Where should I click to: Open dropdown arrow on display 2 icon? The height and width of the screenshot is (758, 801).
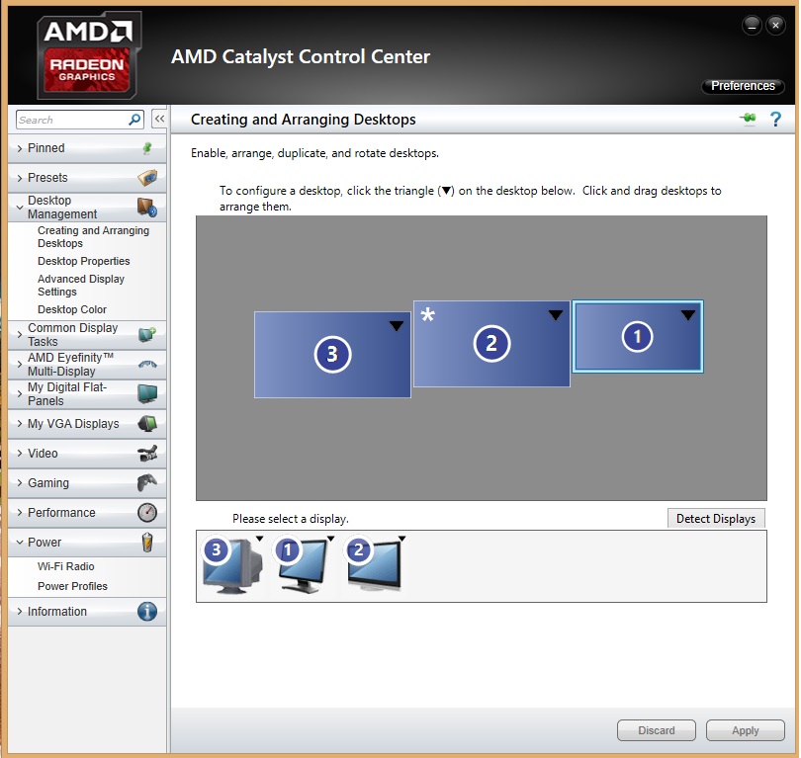(x=402, y=539)
